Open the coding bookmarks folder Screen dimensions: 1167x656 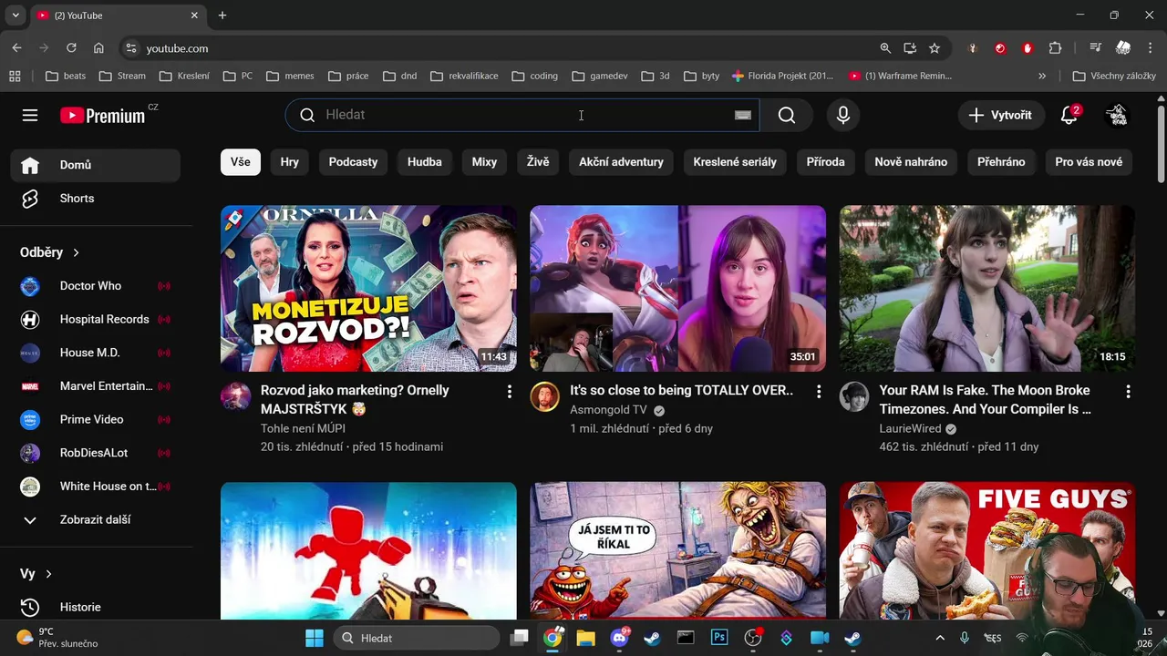pos(535,76)
